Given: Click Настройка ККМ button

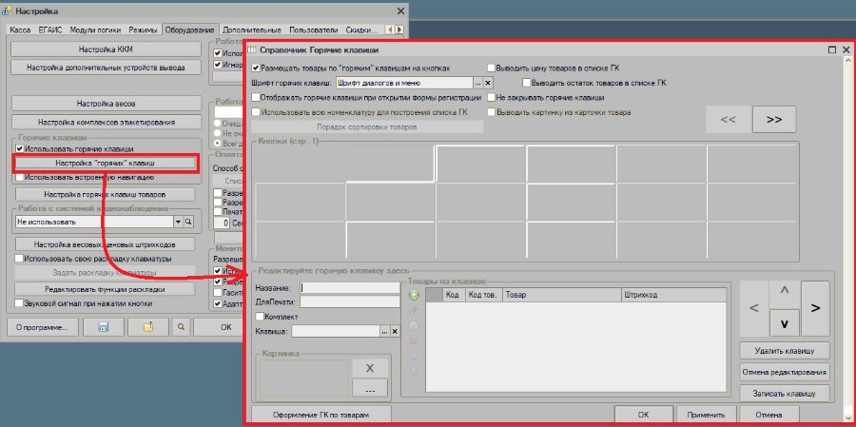Looking at the screenshot, I should point(106,49).
